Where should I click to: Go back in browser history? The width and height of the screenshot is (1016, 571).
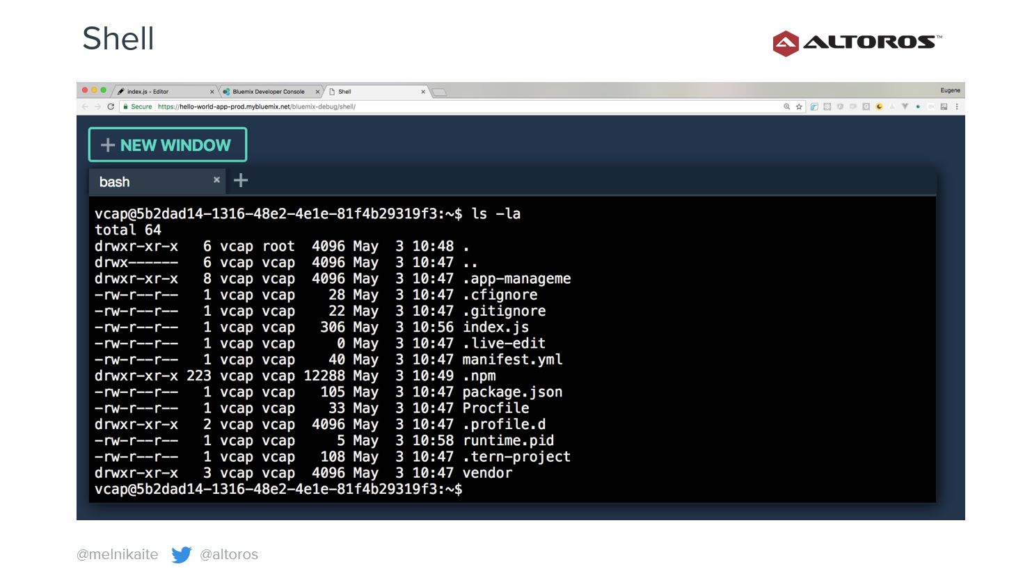[85, 106]
